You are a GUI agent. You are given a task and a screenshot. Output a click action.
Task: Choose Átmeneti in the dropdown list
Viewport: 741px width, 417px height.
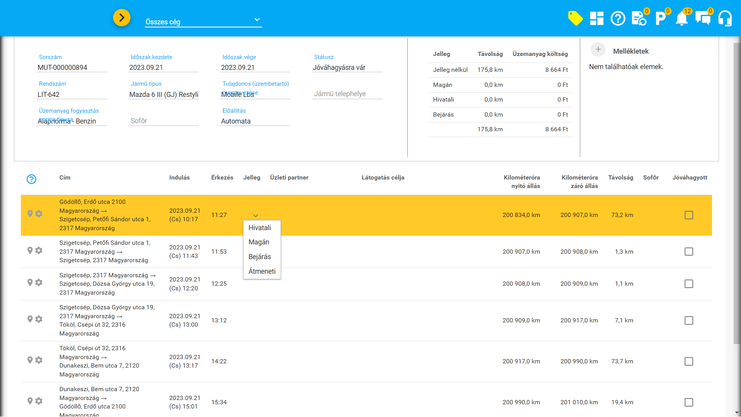(x=262, y=271)
